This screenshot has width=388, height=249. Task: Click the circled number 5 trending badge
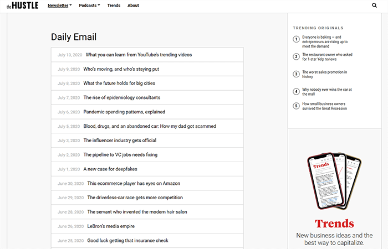point(296,106)
